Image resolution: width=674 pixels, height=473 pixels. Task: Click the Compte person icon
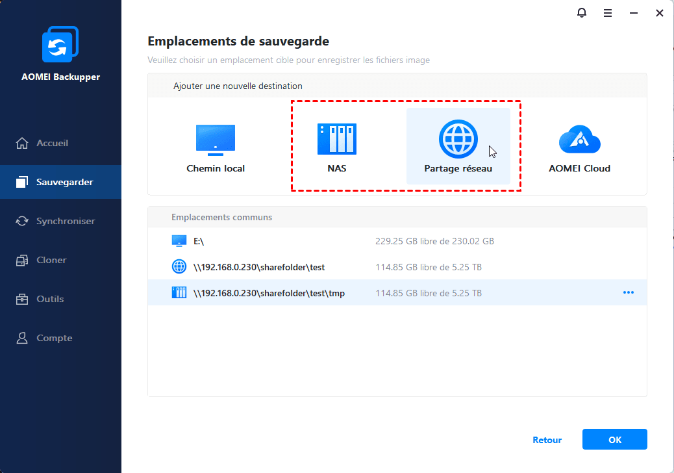pyautogui.click(x=22, y=338)
